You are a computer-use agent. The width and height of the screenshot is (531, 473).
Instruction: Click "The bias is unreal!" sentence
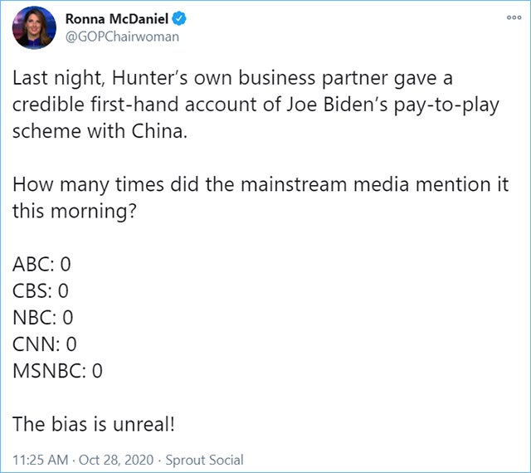tap(94, 424)
